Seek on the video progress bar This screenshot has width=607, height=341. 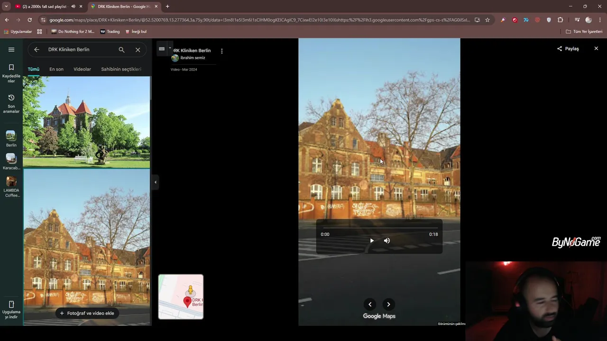click(x=379, y=228)
